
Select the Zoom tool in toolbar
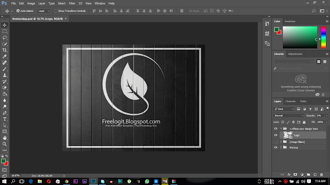coord(5,144)
